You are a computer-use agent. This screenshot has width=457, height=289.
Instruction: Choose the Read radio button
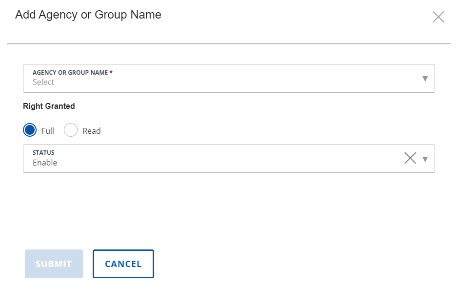(71, 130)
